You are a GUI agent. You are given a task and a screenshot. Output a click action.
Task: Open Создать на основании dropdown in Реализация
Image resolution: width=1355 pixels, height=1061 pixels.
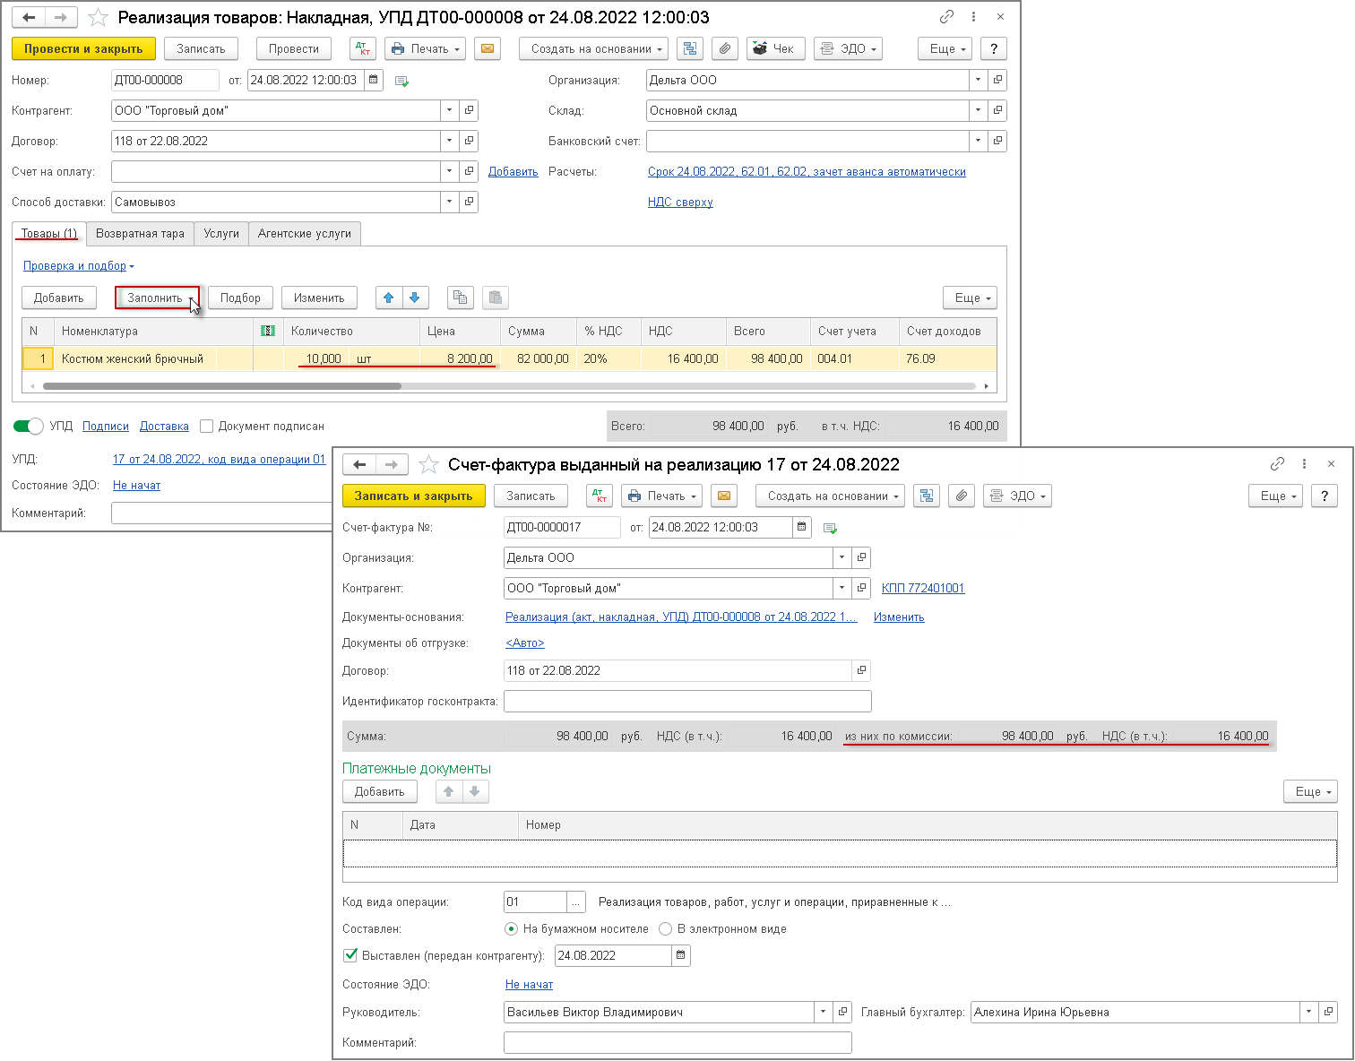coord(593,48)
